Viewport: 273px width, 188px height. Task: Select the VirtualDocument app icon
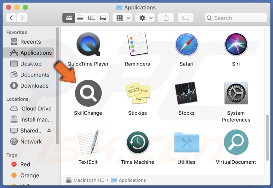236,142
